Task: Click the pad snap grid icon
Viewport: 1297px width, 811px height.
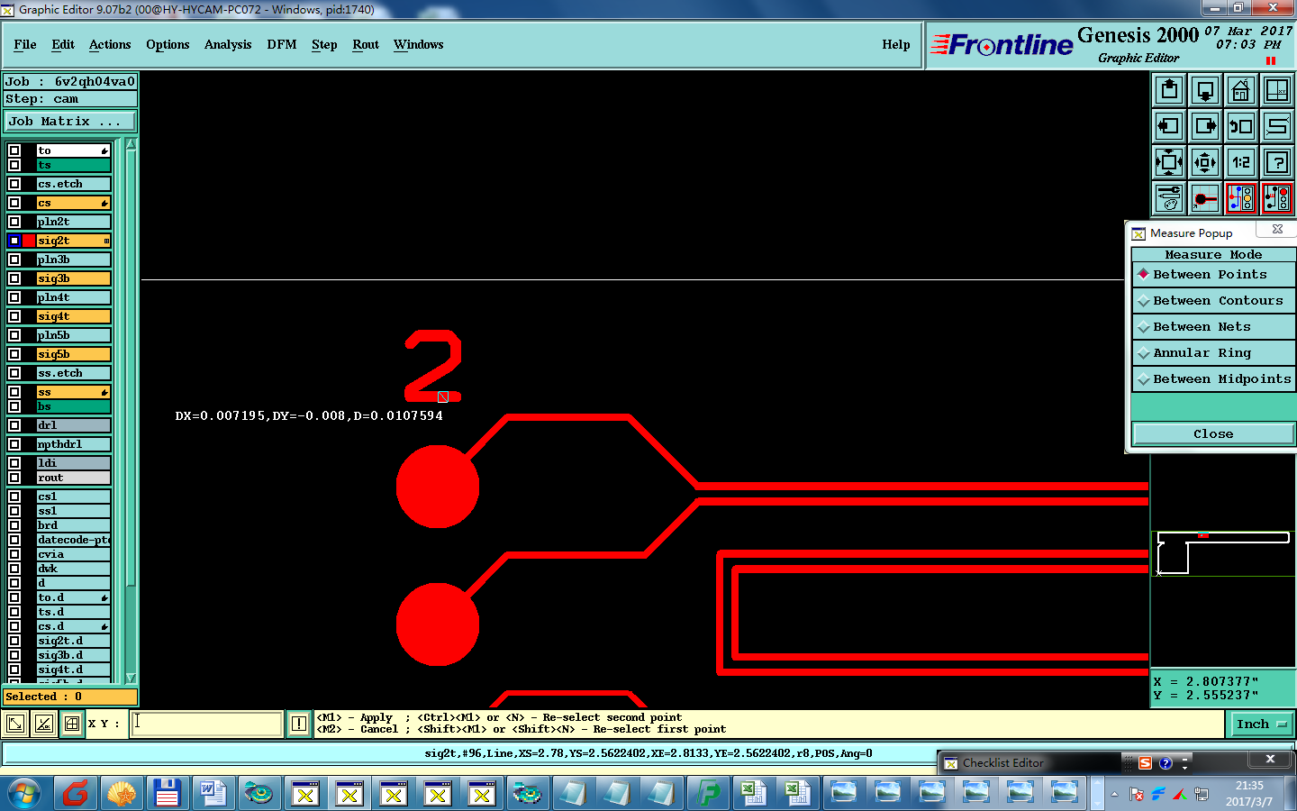Action: [1205, 198]
